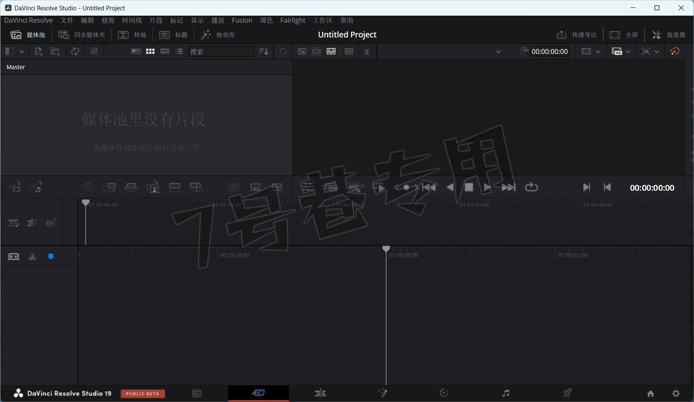Open the Safe Area options chevron
This screenshot has width=694, height=402.
[598, 51]
